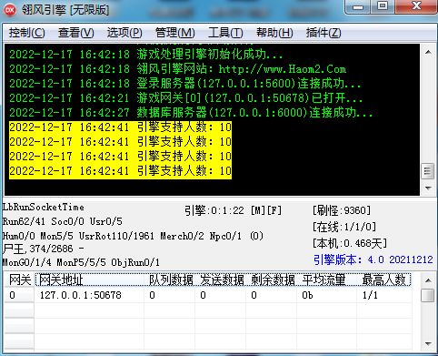Viewport: 438px width, 356px height.
Task: Click the gateway list scrollbar thumb
Action: click(x=428, y=295)
